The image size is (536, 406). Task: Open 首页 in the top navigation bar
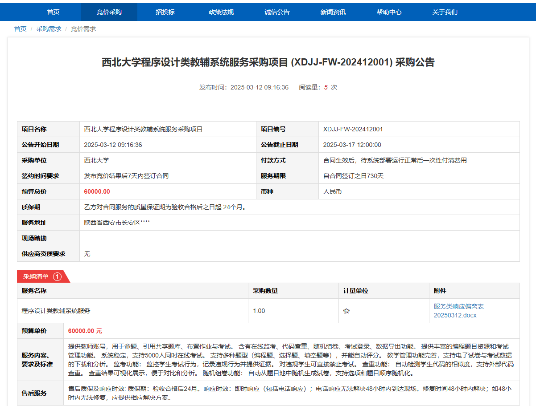point(53,12)
